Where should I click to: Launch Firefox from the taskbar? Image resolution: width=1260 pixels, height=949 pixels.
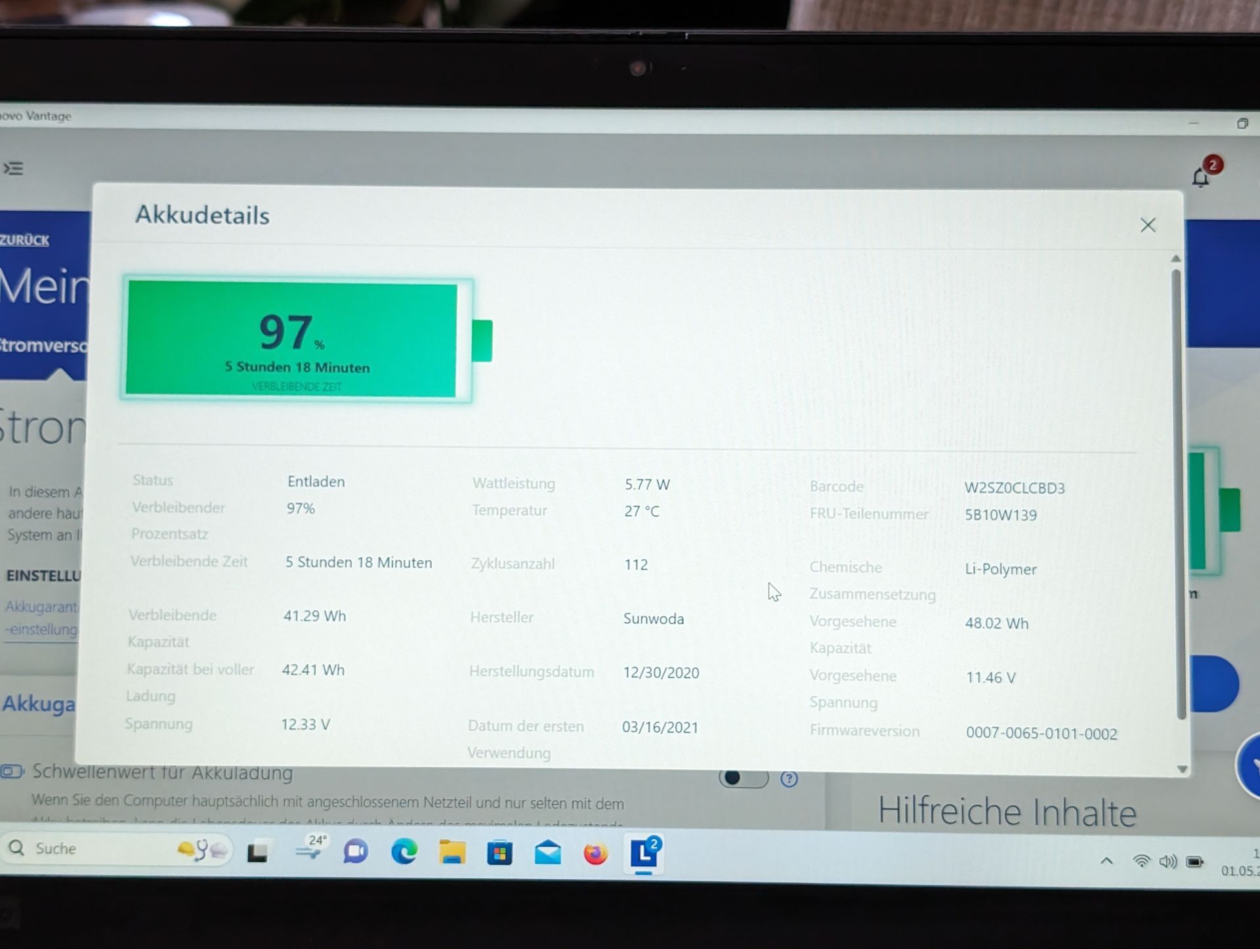[x=596, y=854]
